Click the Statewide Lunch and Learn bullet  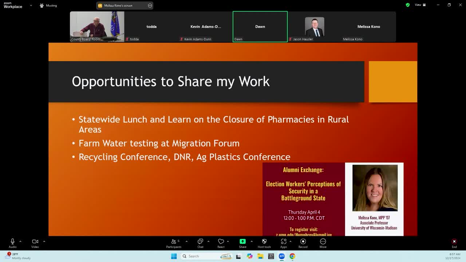click(x=214, y=124)
